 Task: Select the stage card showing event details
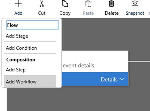95,65
